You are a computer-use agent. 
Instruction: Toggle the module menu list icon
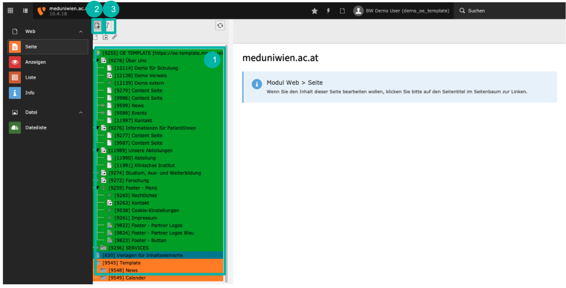(x=26, y=11)
